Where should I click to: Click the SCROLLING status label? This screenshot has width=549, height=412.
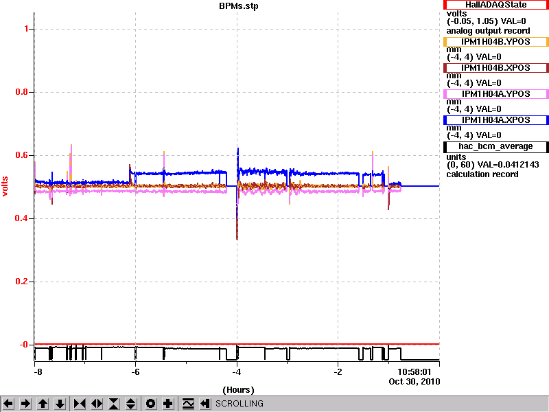click(239, 404)
